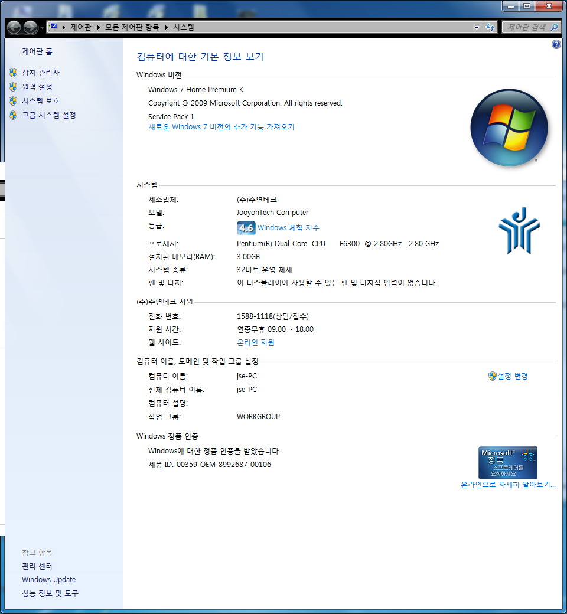Screen dimensions: 567x614
Task: Open 성능 정보 및 도구 link
Action: click(x=50, y=593)
